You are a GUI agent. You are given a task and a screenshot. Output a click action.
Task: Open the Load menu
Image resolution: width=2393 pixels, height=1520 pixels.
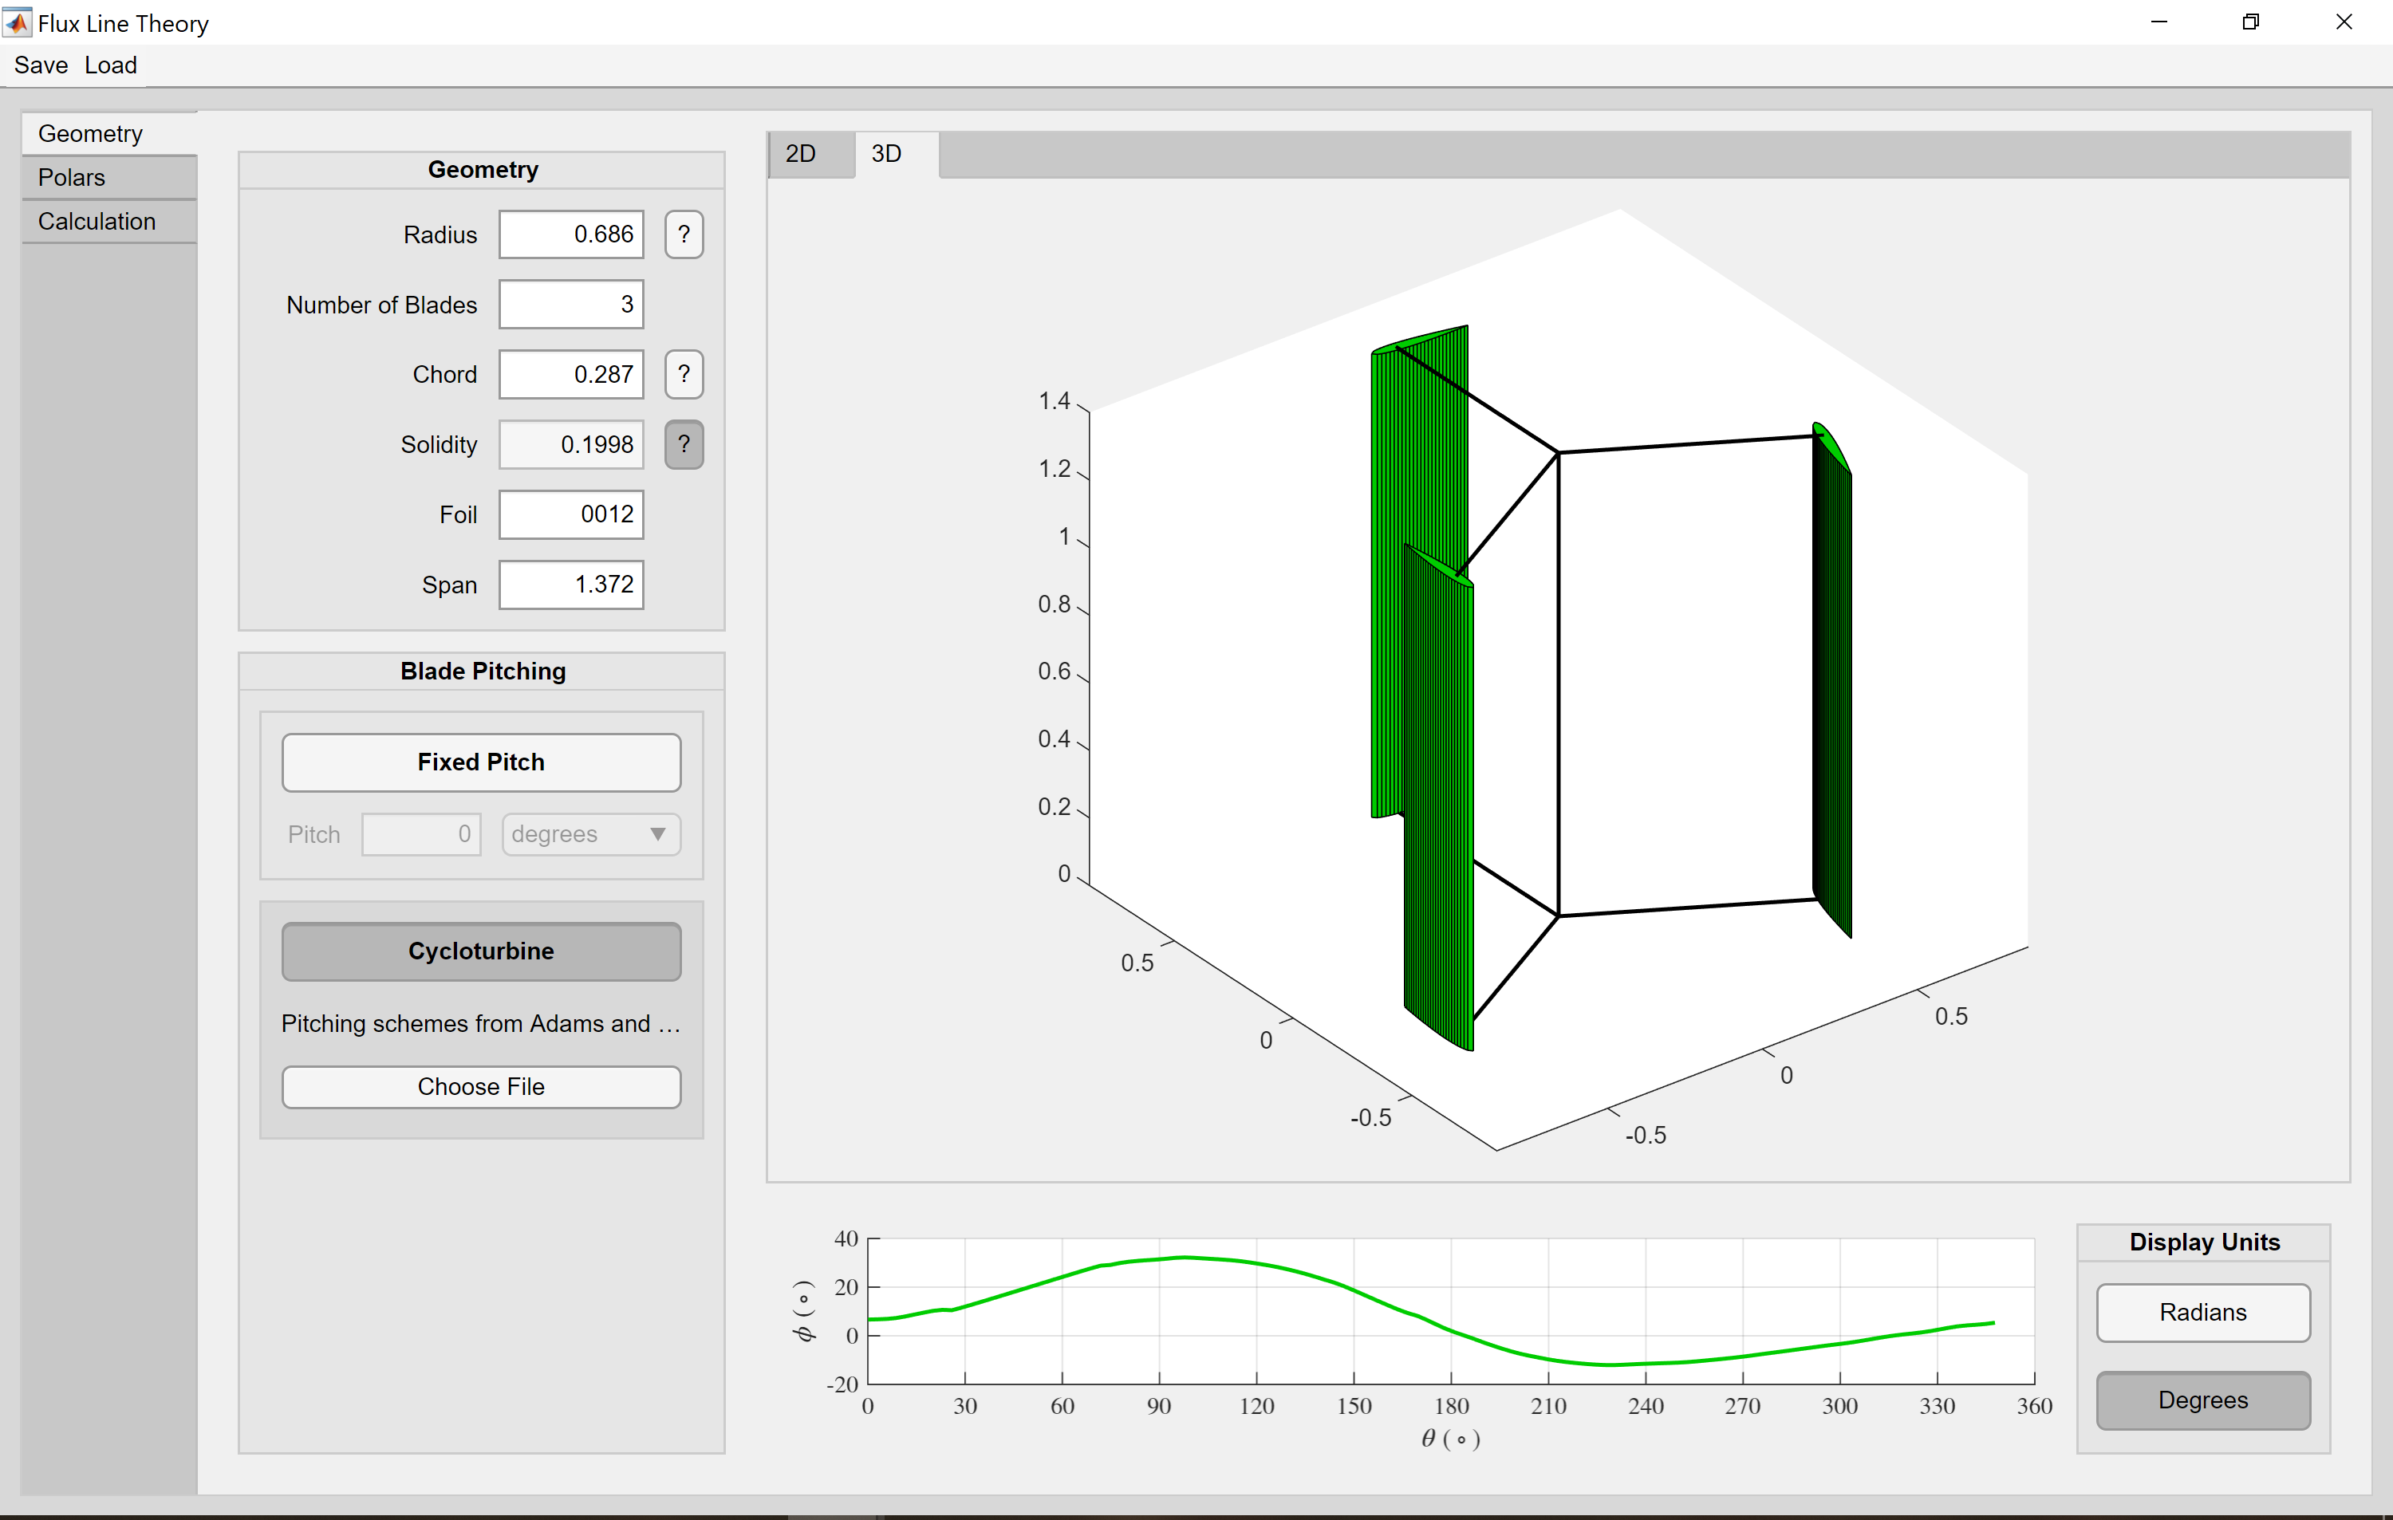[x=110, y=65]
